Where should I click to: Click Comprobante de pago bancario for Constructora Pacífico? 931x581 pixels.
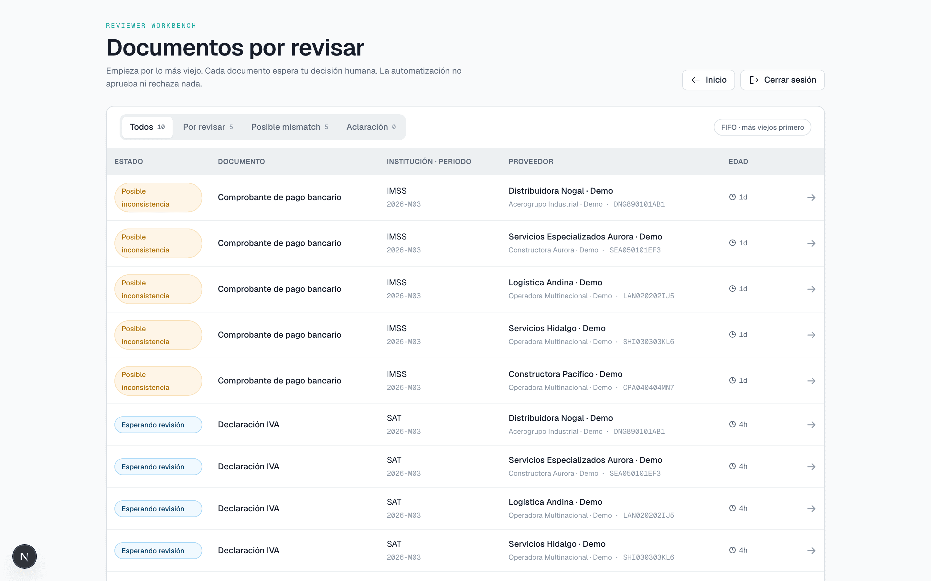pyautogui.click(x=279, y=381)
